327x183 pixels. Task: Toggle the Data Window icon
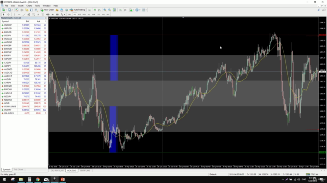21,10
